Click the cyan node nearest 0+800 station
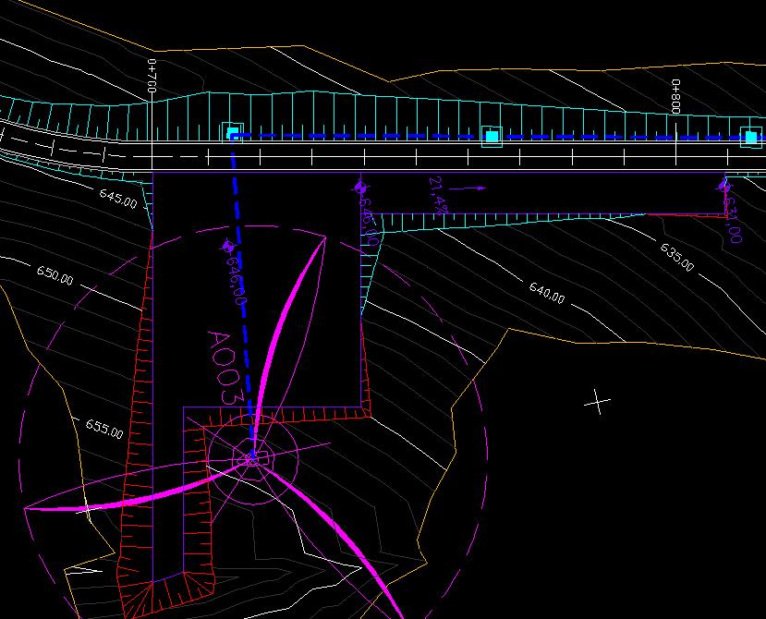The height and width of the screenshot is (619, 766). 751,137
